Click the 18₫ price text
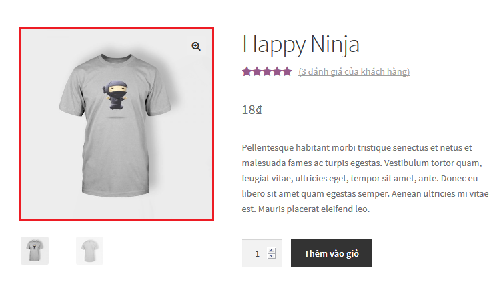 coord(252,110)
